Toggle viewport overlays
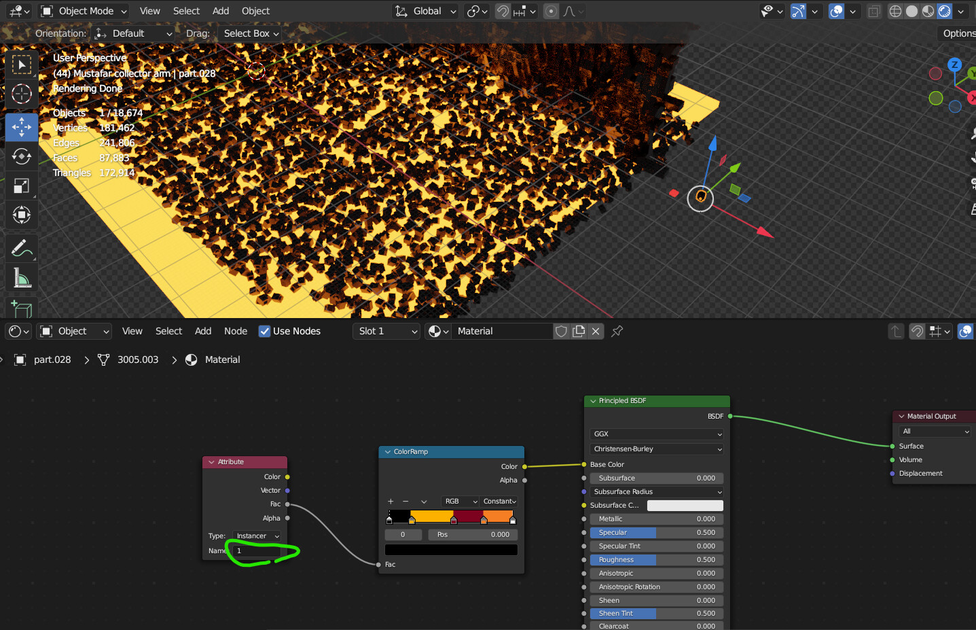Viewport: 976px width, 630px height. click(836, 11)
